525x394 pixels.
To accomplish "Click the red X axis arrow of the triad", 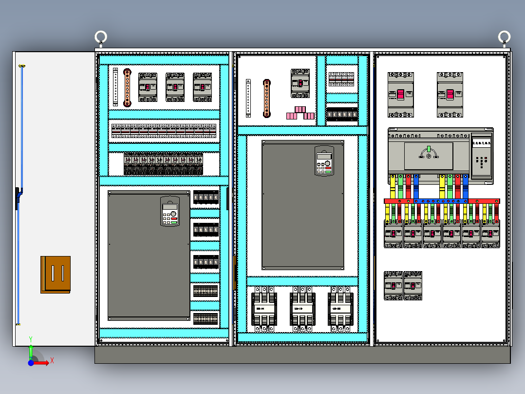I will pos(43,362).
